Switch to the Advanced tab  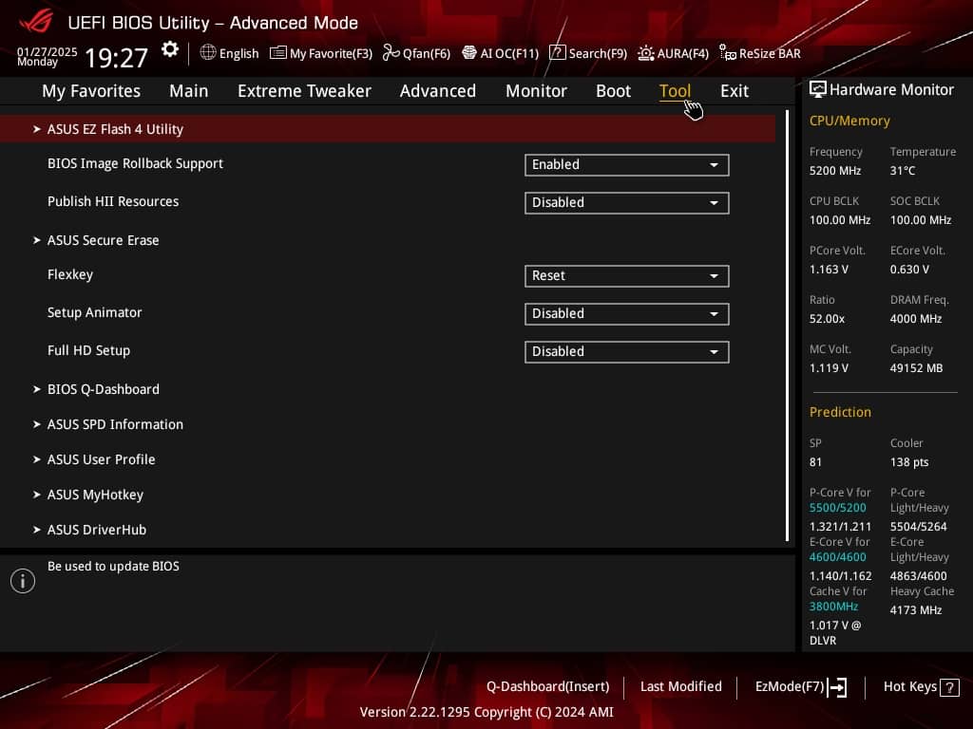[437, 91]
